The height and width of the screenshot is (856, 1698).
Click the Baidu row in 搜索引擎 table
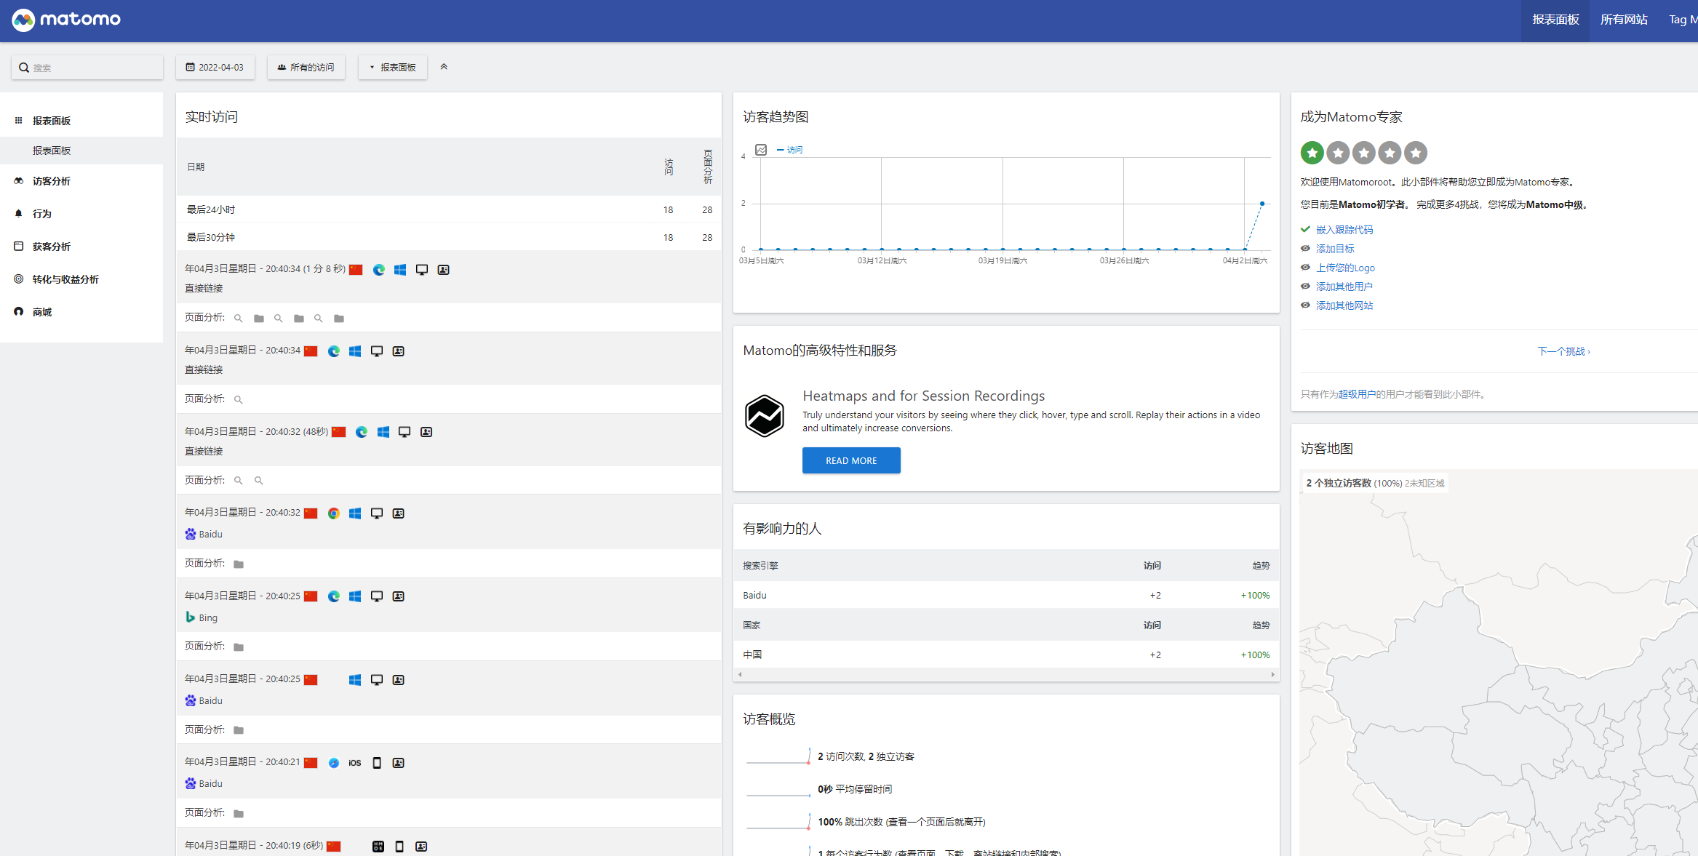pos(1006,595)
